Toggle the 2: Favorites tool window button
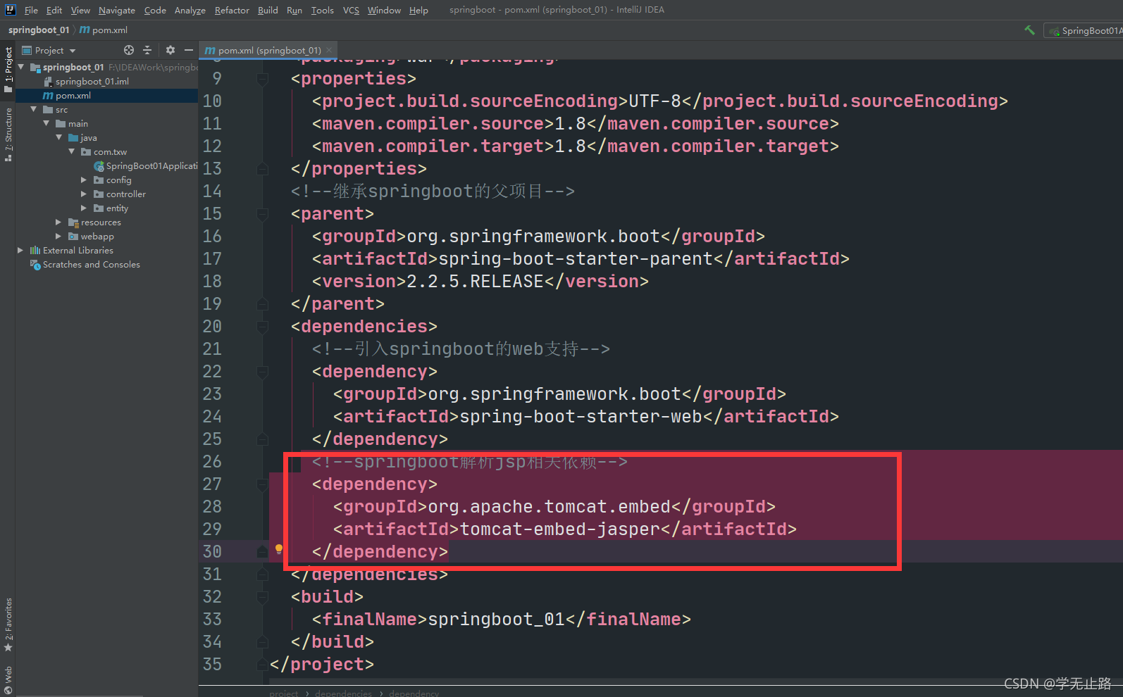This screenshot has height=697, width=1123. 8,624
